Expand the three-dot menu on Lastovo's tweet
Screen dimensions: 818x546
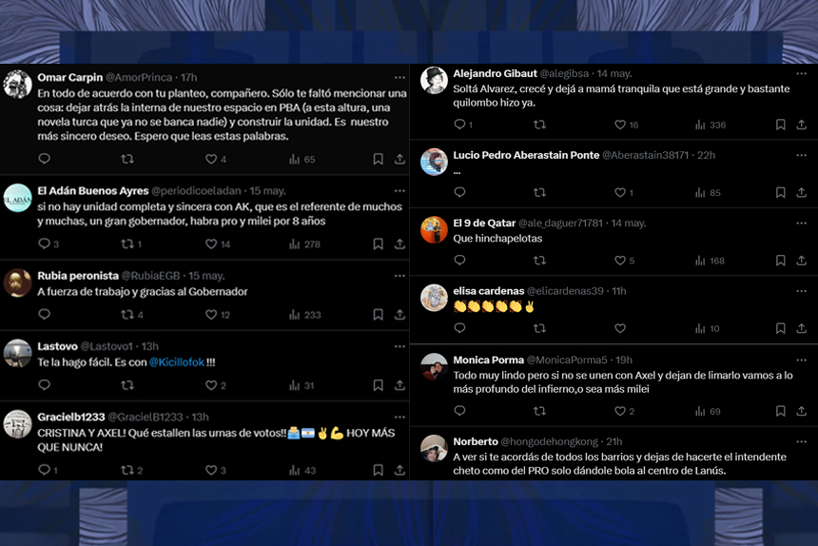pos(399,346)
